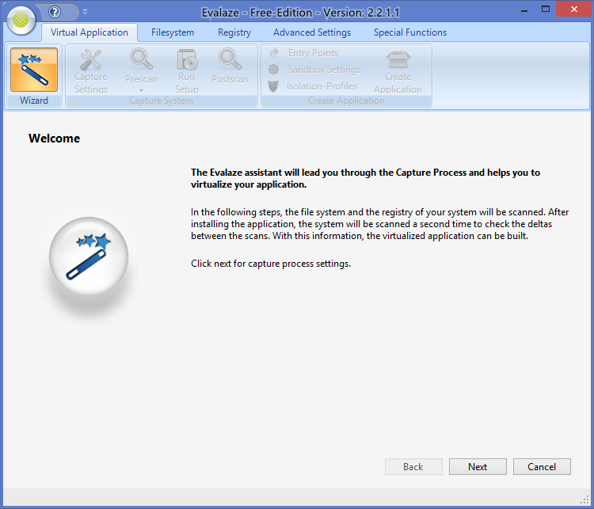The image size is (594, 509).
Task: Open the Registry tab
Action: tap(234, 32)
